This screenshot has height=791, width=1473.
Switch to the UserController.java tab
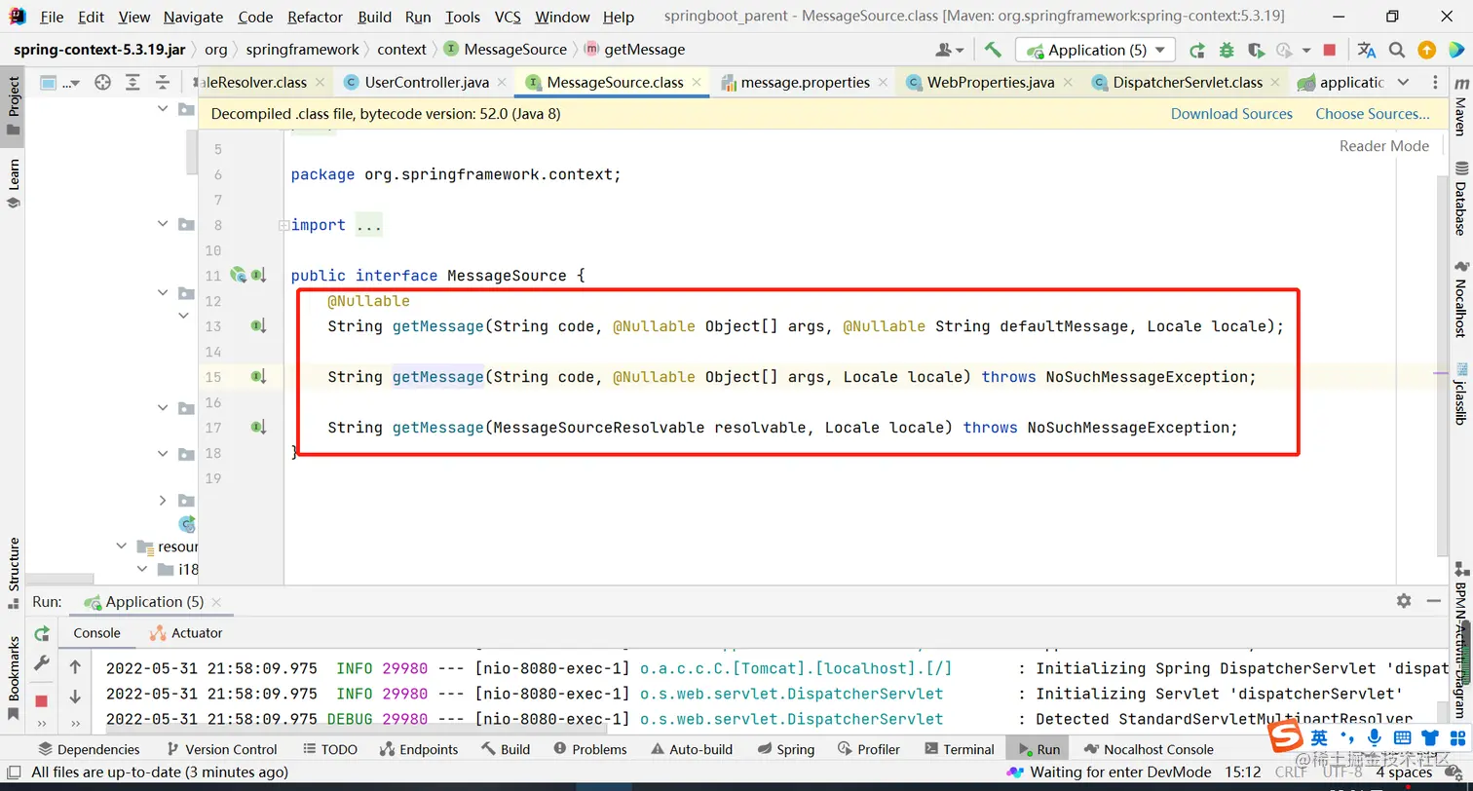pyautogui.click(x=427, y=83)
